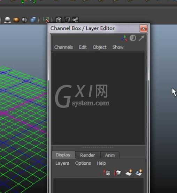The width and height of the screenshot is (177, 193).
Task: Open the Show menu
Action: pos(118,47)
